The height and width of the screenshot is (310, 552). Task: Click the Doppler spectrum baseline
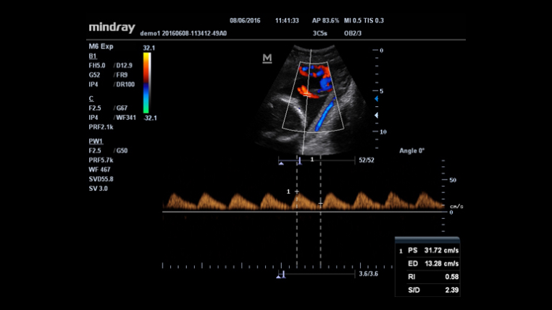tap(304, 212)
